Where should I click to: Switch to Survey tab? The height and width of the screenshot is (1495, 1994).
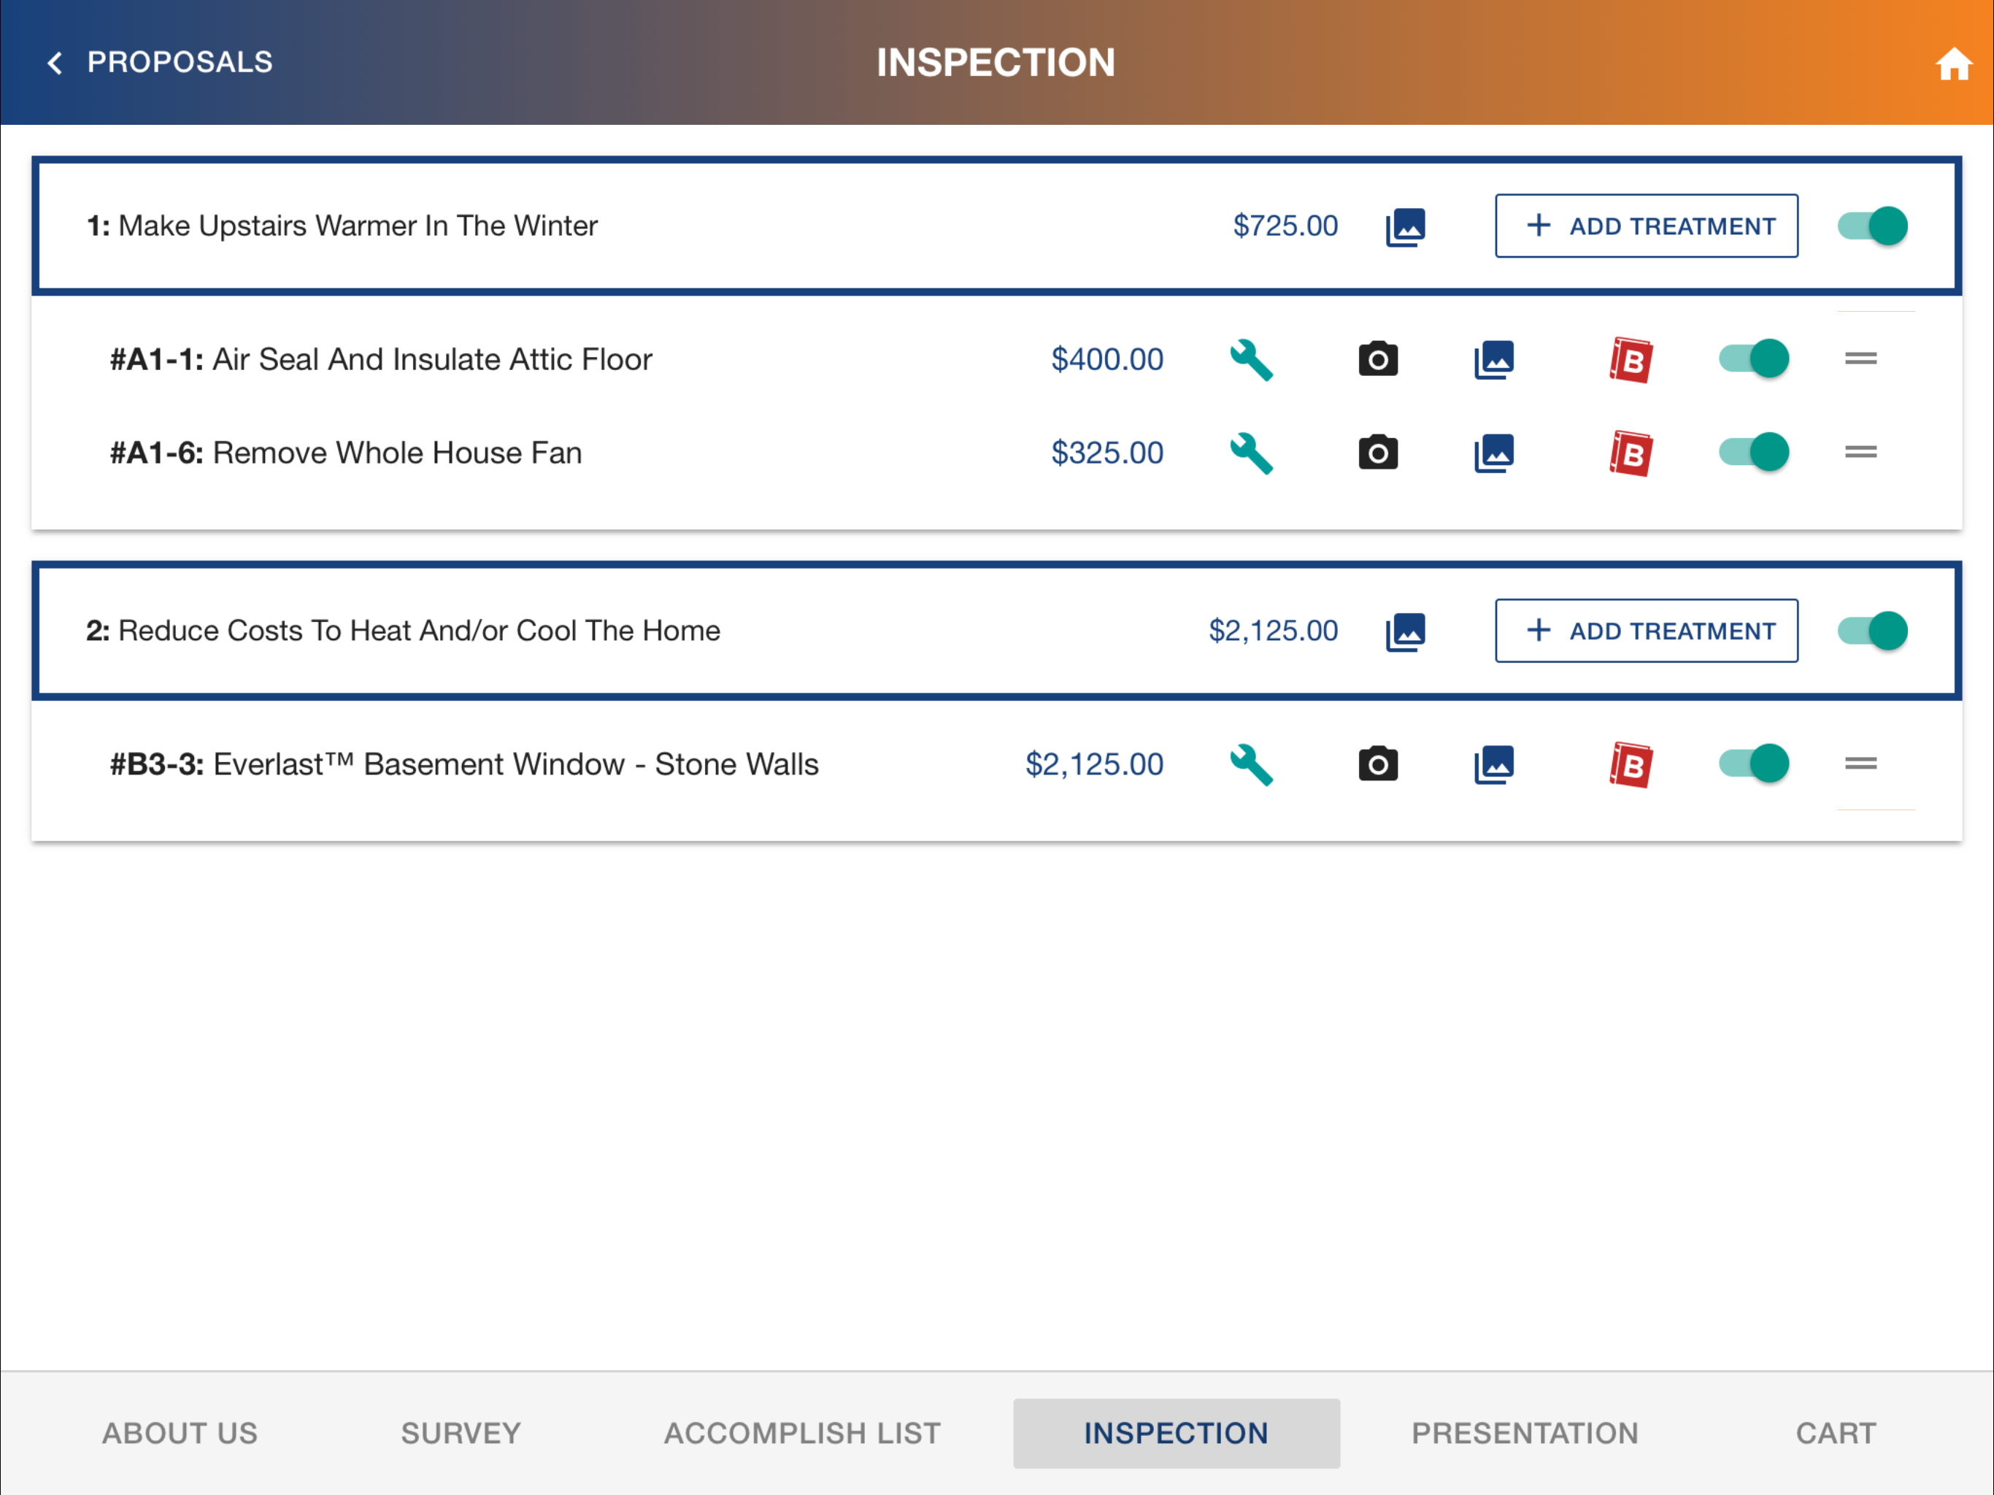(x=461, y=1433)
